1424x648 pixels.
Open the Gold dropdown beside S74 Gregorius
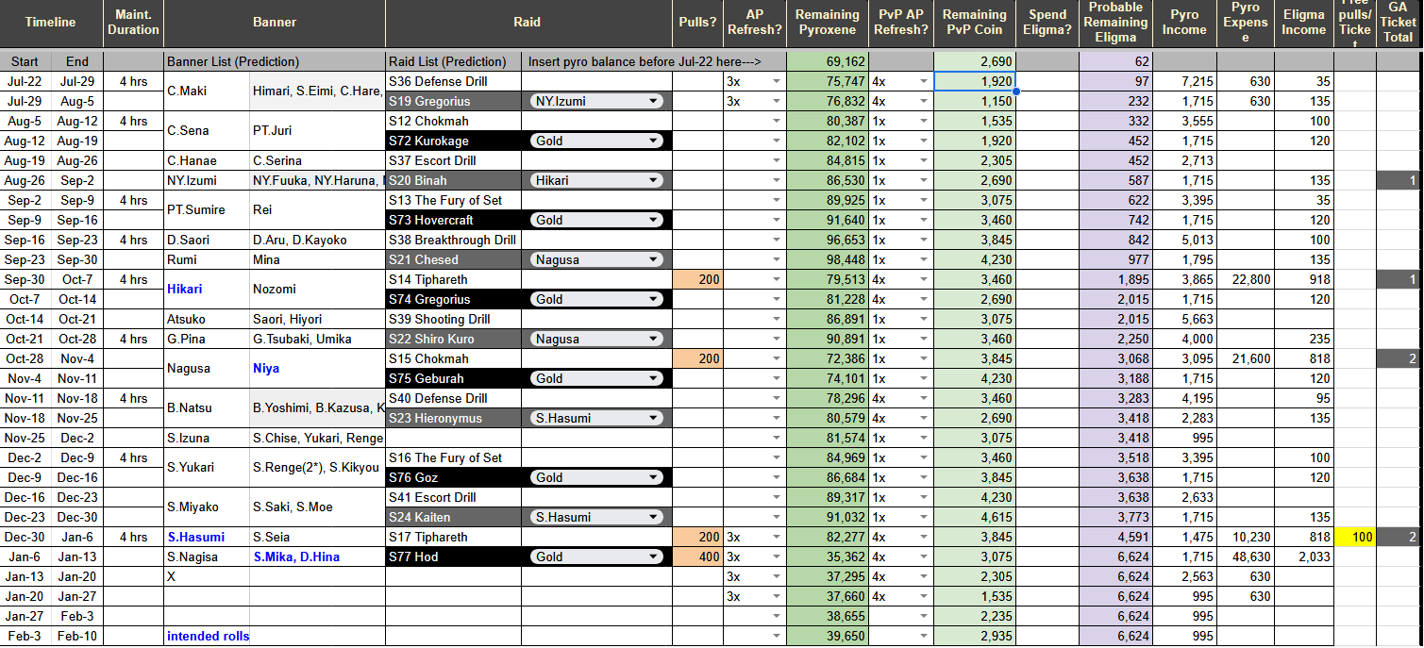[x=595, y=299]
